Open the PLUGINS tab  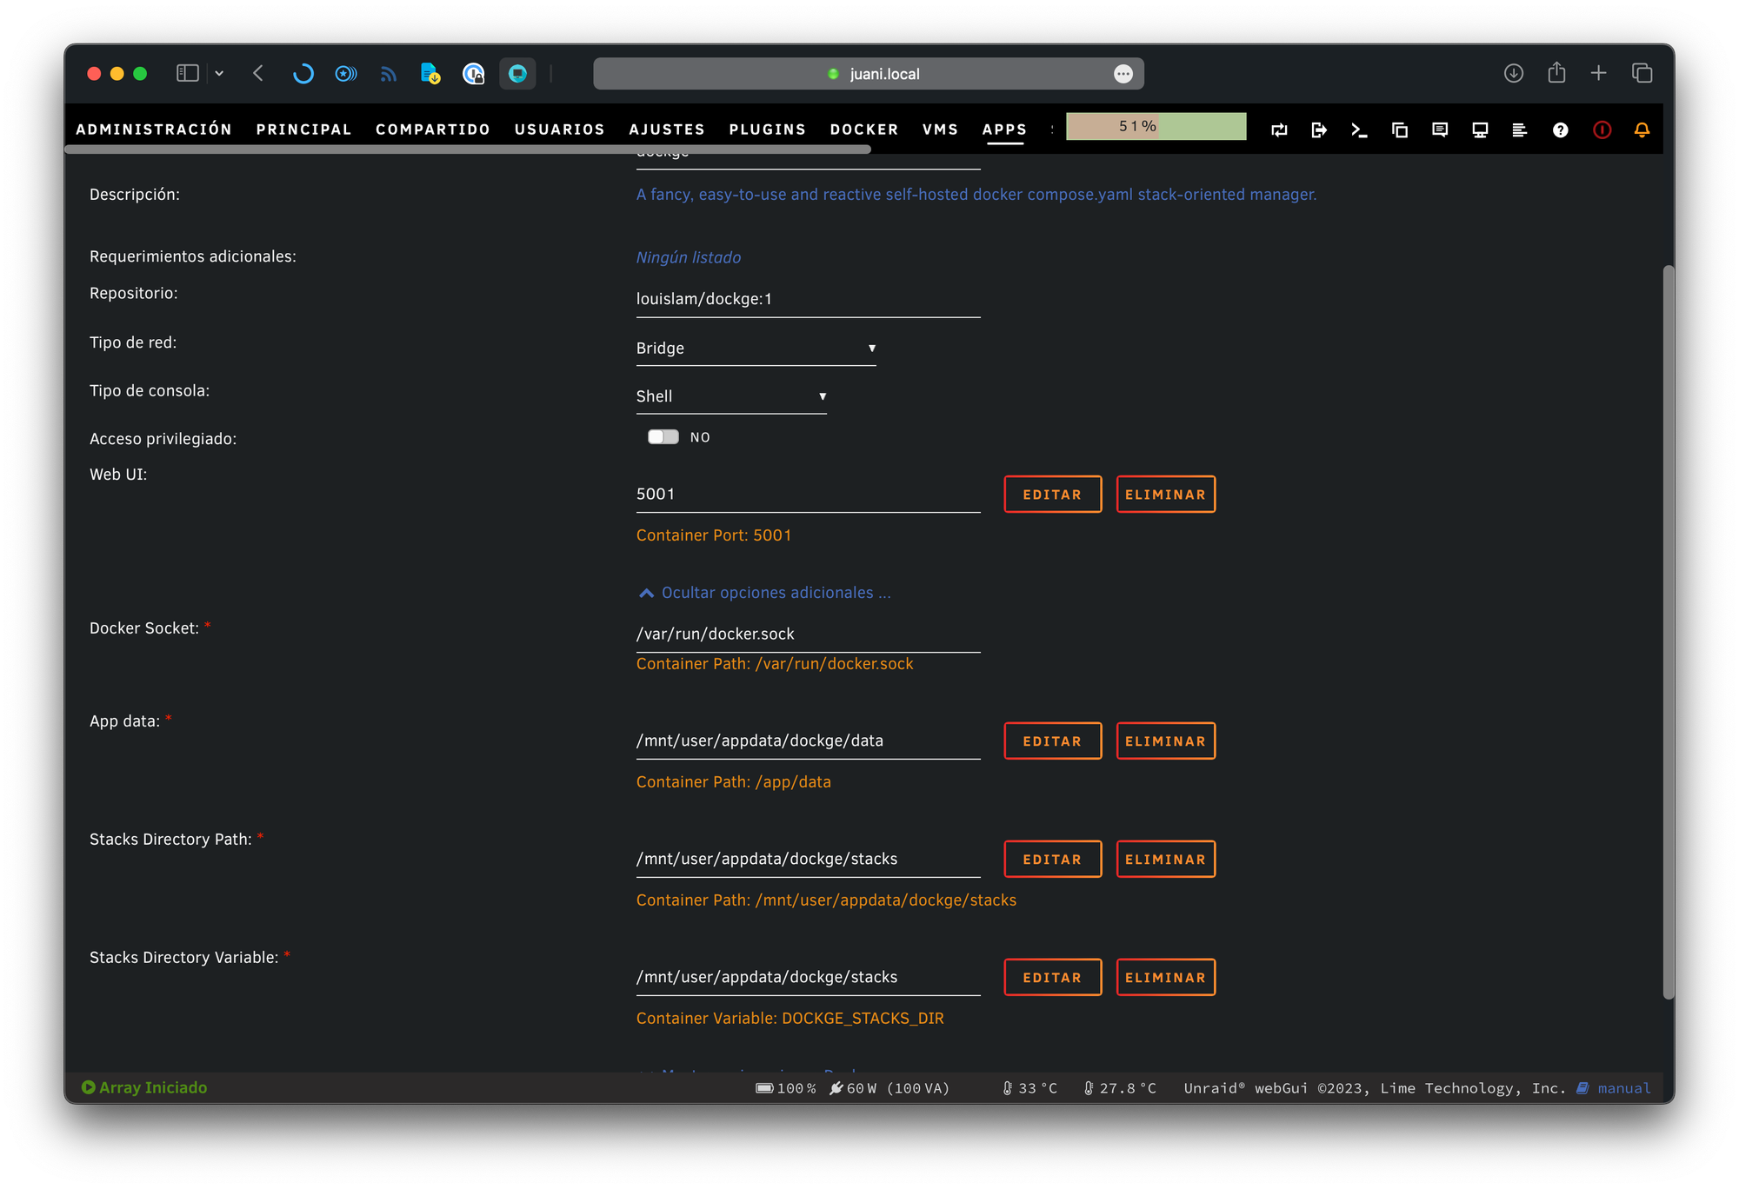coord(768,130)
